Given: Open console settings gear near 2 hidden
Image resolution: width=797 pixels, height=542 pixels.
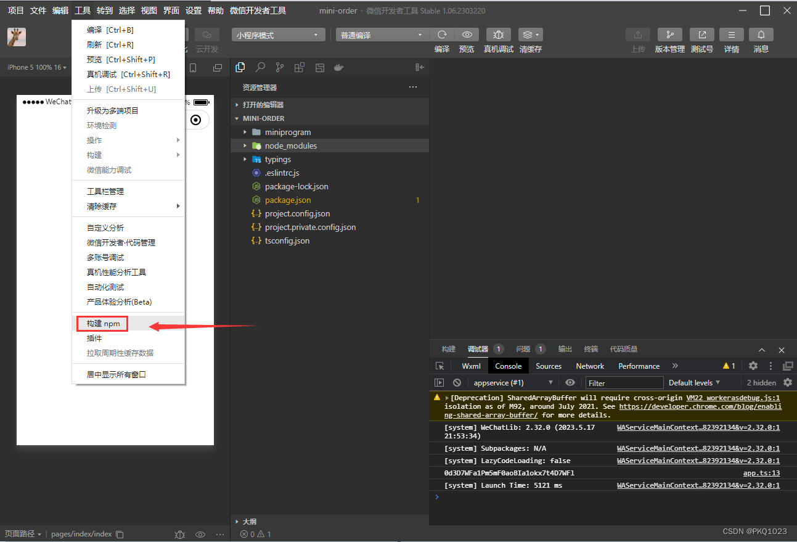Looking at the screenshot, I should [x=788, y=382].
